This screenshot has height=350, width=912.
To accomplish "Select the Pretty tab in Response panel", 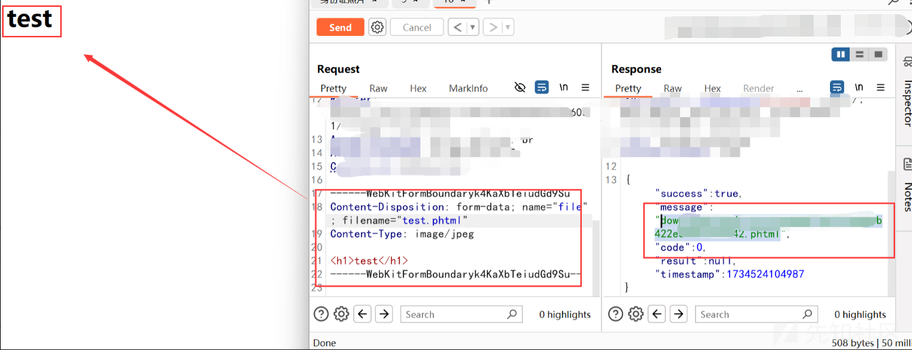I will tap(629, 88).
